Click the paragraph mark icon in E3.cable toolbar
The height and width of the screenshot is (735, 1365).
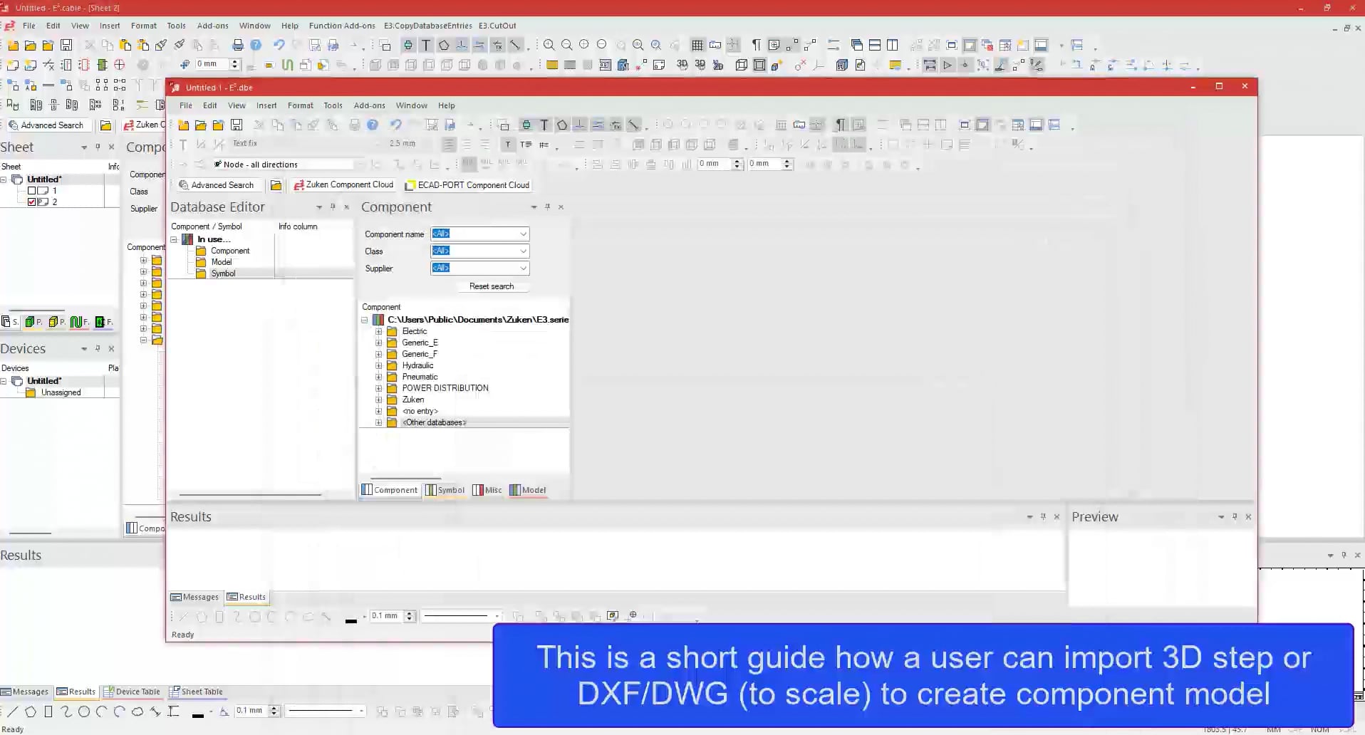[756, 45]
